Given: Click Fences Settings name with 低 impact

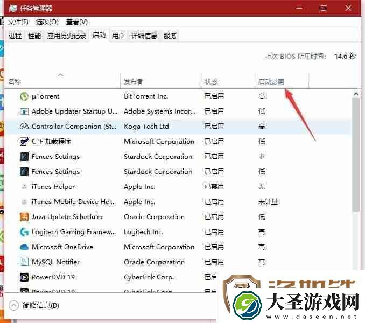Looking at the screenshot, I should (55, 172).
